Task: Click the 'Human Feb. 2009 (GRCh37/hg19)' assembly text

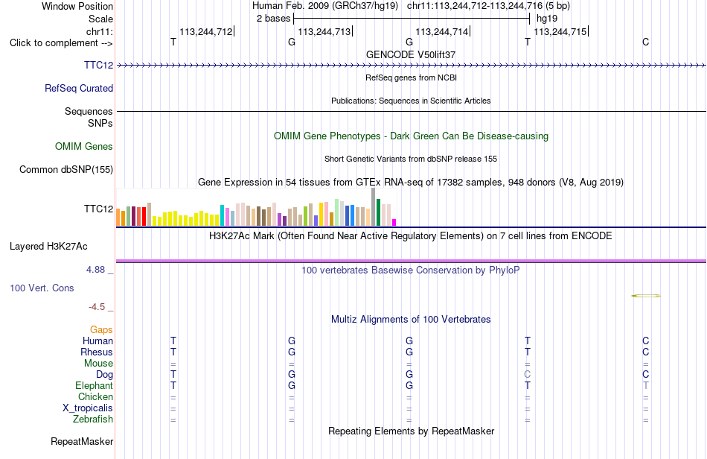Action: click(325, 6)
